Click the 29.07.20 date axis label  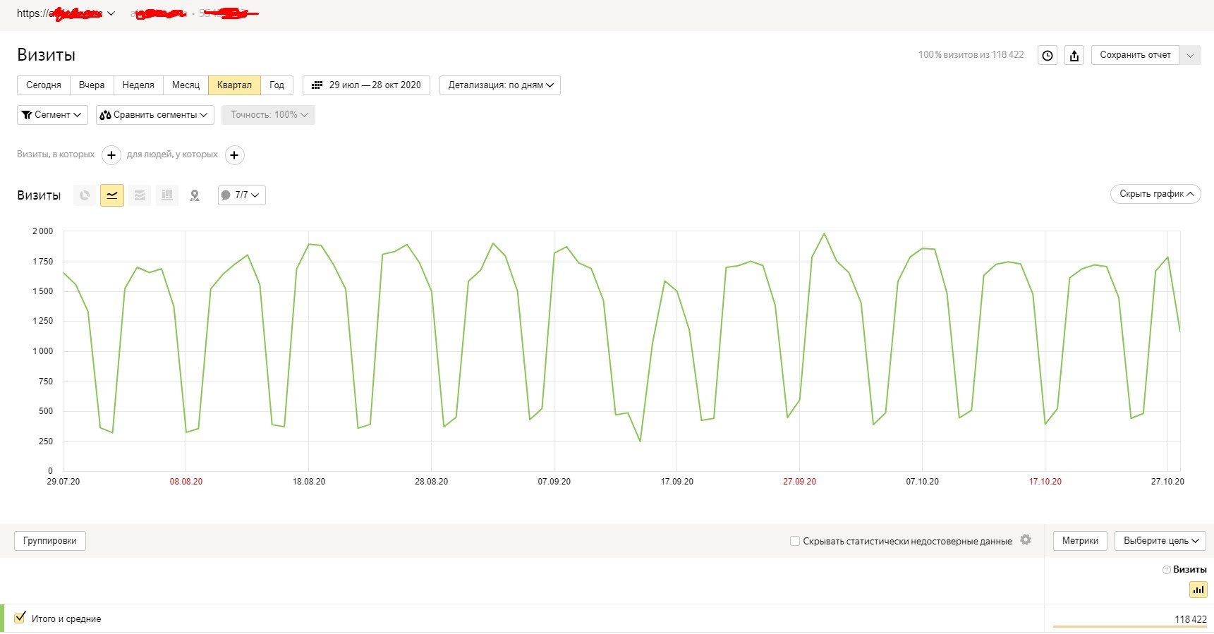[x=63, y=482]
